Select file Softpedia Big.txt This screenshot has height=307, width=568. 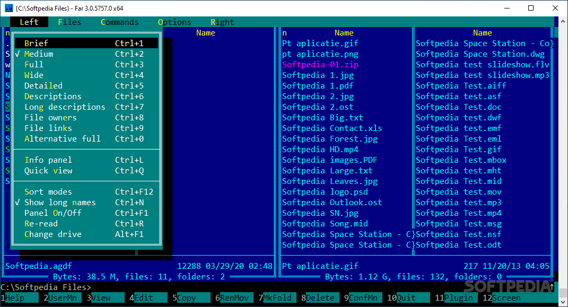point(322,118)
